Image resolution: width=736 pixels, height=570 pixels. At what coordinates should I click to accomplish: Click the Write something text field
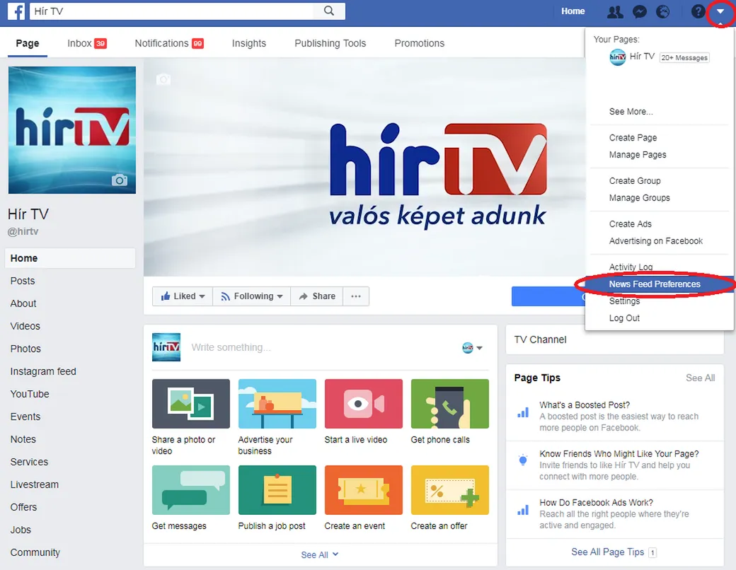(x=318, y=347)
